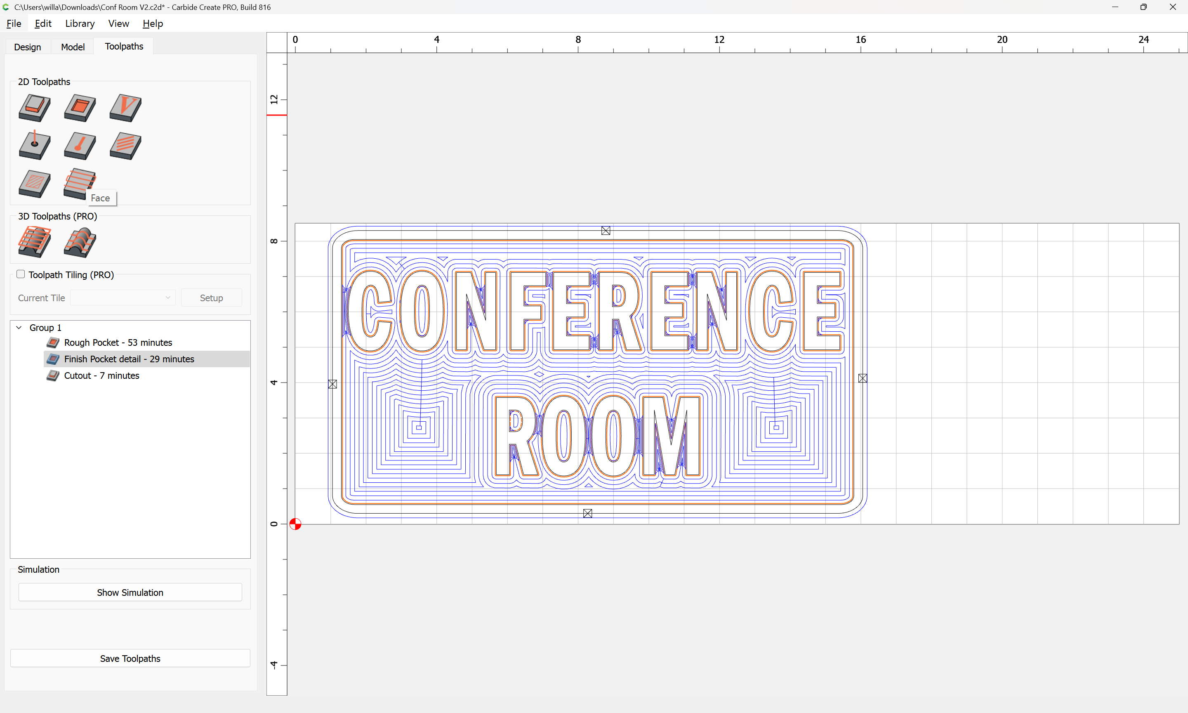Create a VCarve toolpath
The width and height of the screenshot is (1188, 713).
[125, 107]
